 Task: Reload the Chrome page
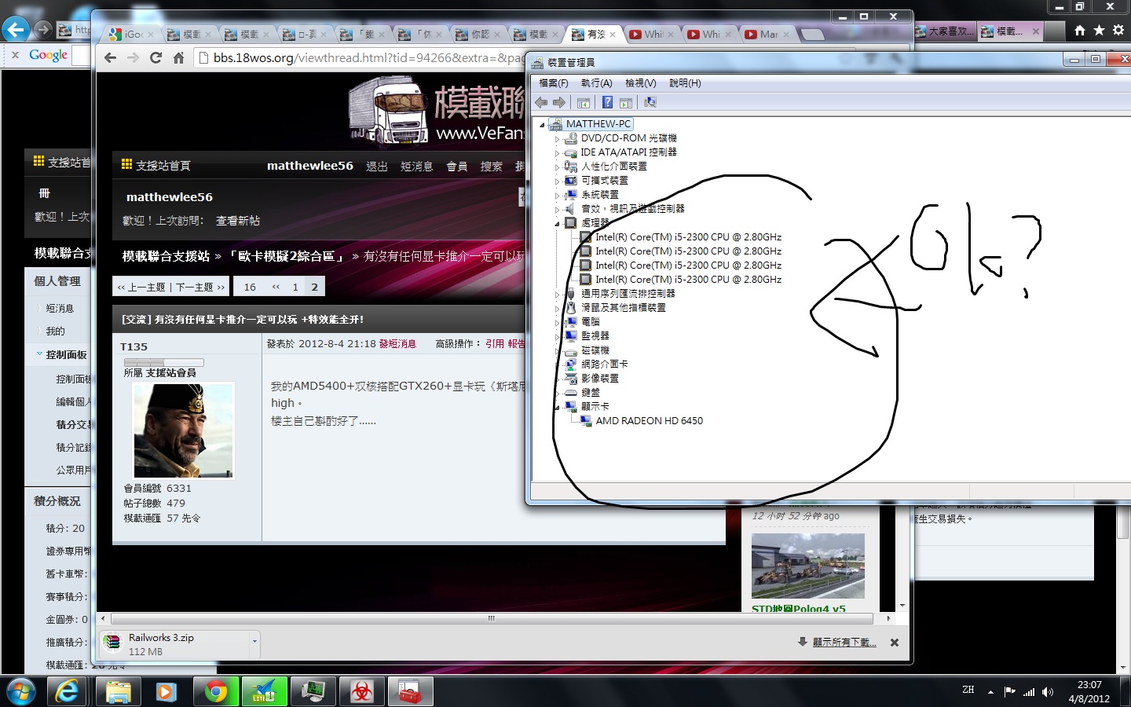(x=156, y=57)
